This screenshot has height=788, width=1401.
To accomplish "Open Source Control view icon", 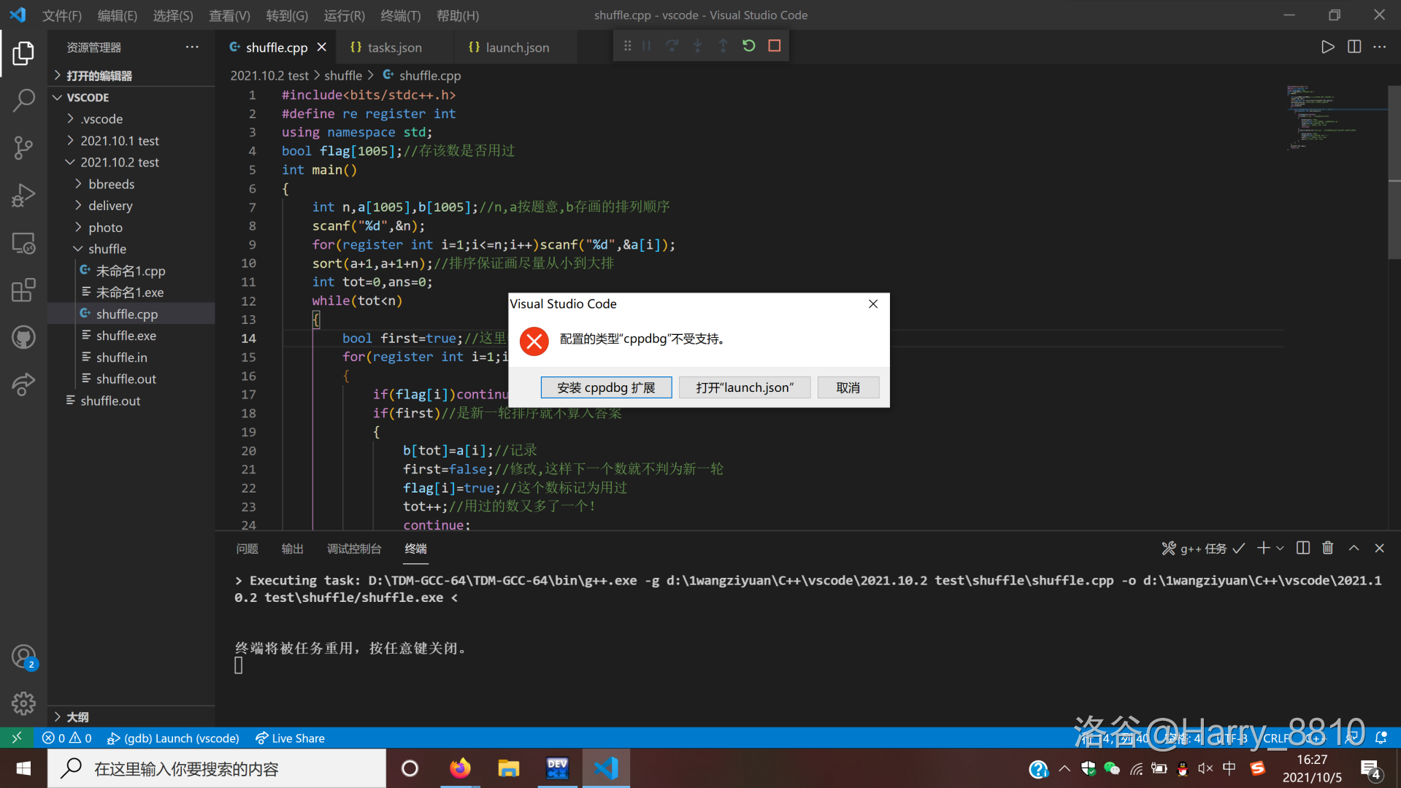I will pyautogui.click(x=23, y=147).
